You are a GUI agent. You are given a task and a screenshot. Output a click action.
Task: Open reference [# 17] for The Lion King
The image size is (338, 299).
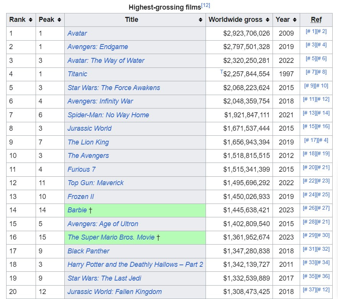(310, 140)
